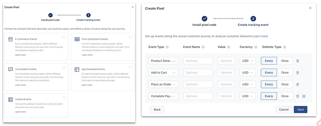Screen dimensions: 321x126
Task: Open the Place an Order event type dropdown
Action: (x=163, y=84)
